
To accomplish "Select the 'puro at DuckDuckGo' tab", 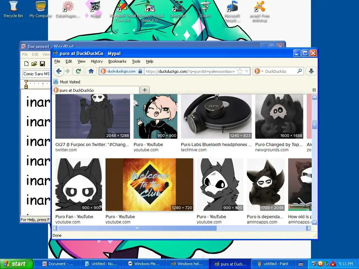I will pyautogui.click(x=96, y=90).
